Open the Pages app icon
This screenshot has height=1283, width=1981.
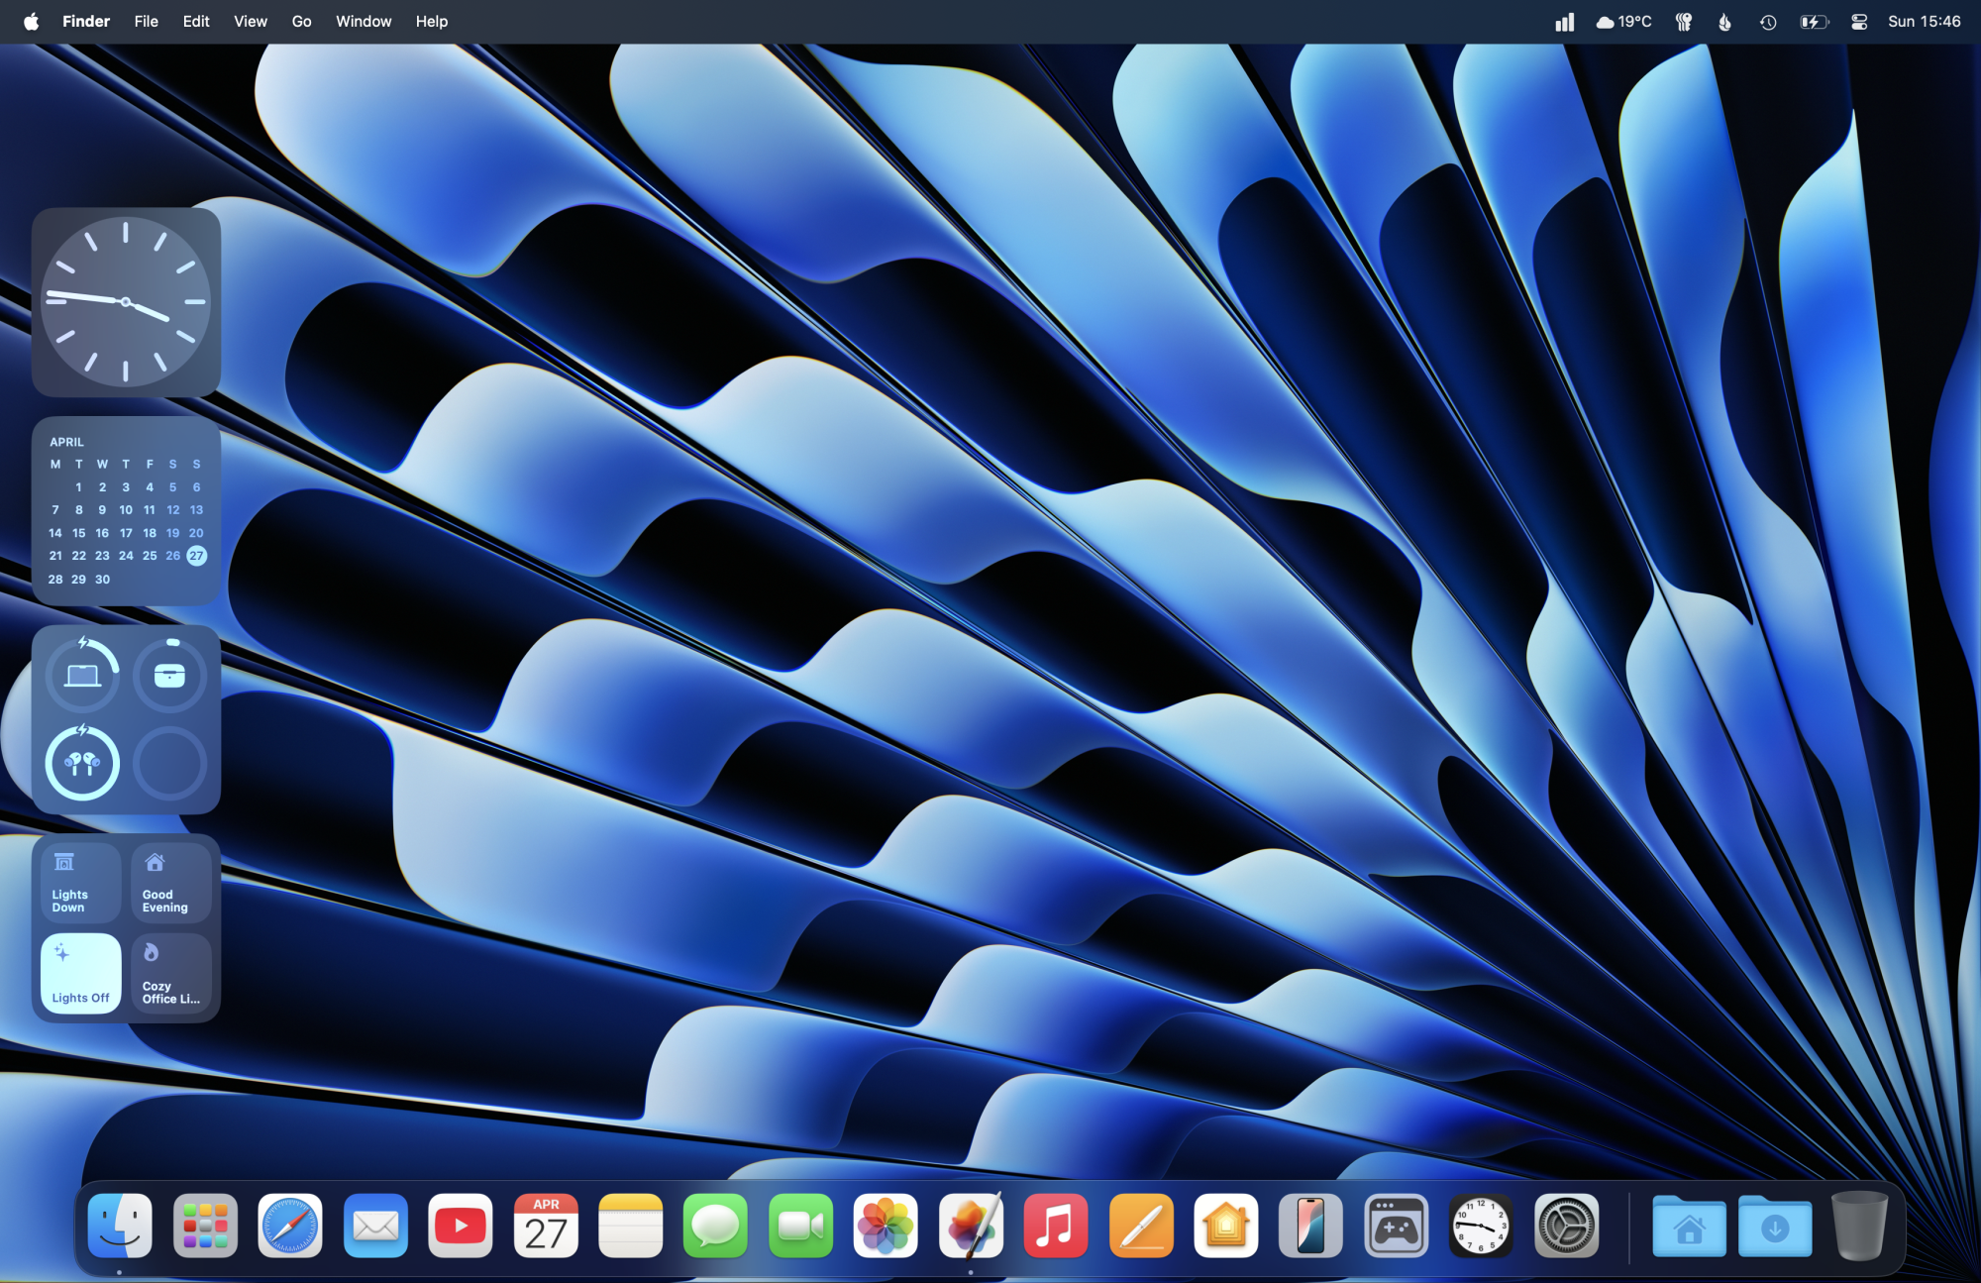coord(1141,1227)
